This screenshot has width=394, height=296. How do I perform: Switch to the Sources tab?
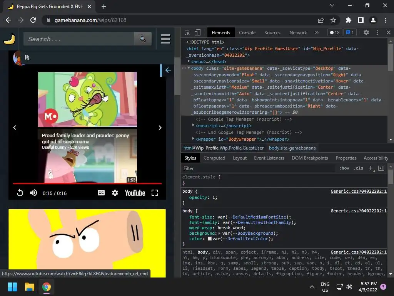pyautogui.click(x=272, y=33)
